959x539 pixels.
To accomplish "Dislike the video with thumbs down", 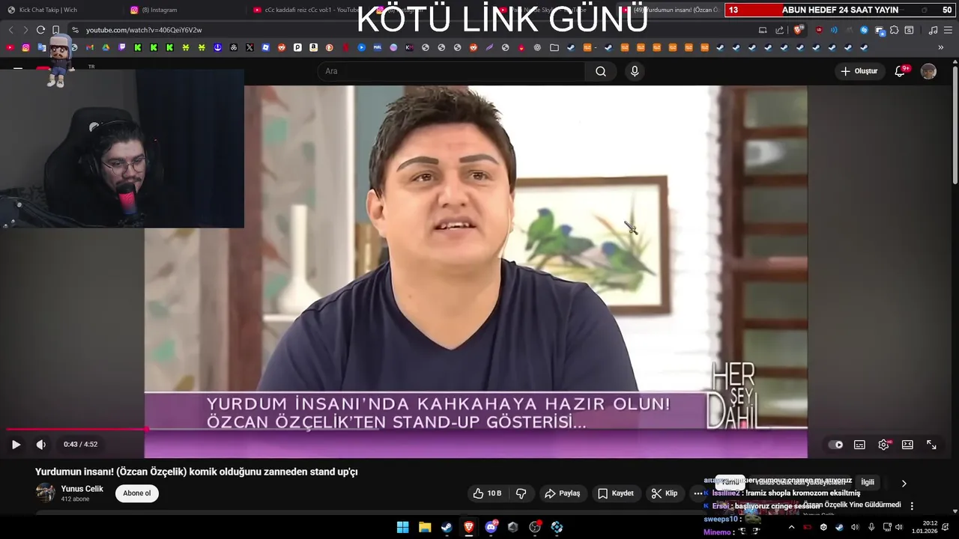I will [x=521, y=493].
